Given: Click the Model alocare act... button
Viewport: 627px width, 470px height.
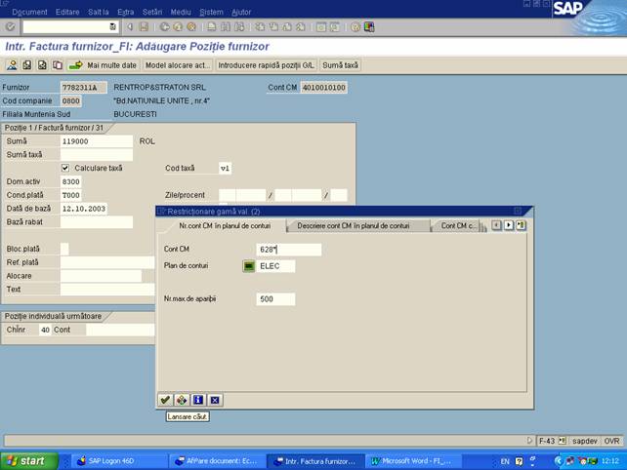Looking at the screenshot, I should point(177,65).
